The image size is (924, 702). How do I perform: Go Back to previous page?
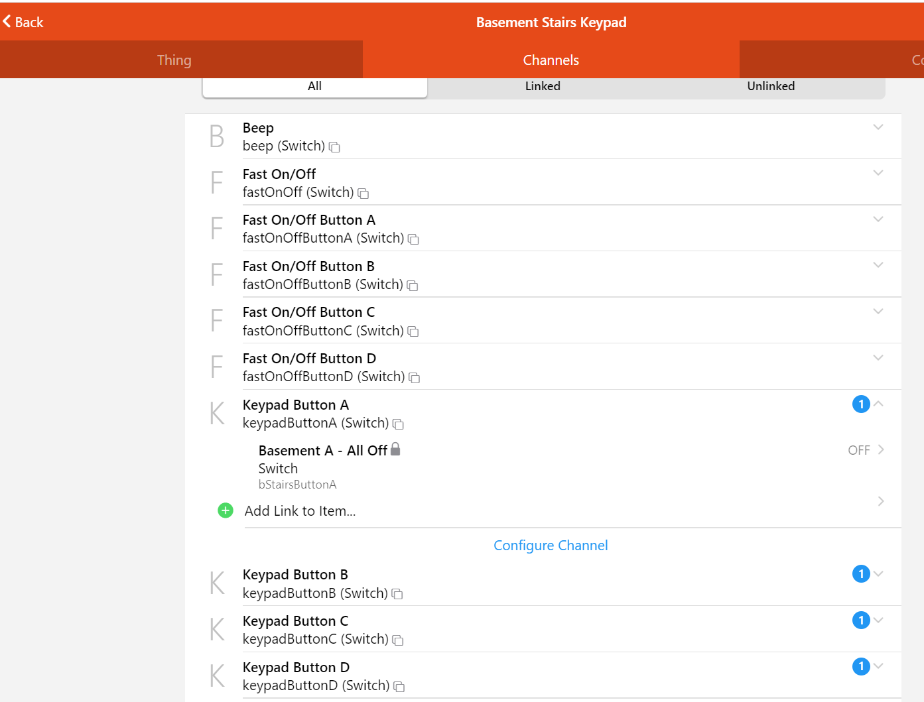pyautogui.click(x=23, y=22)
